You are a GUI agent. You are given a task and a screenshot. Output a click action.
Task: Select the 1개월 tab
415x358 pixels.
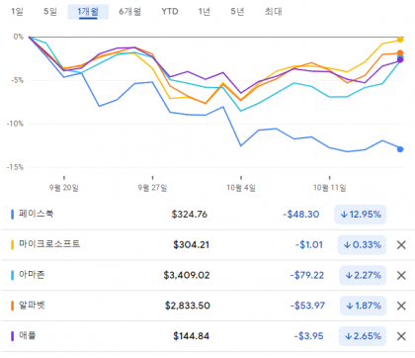88,12
